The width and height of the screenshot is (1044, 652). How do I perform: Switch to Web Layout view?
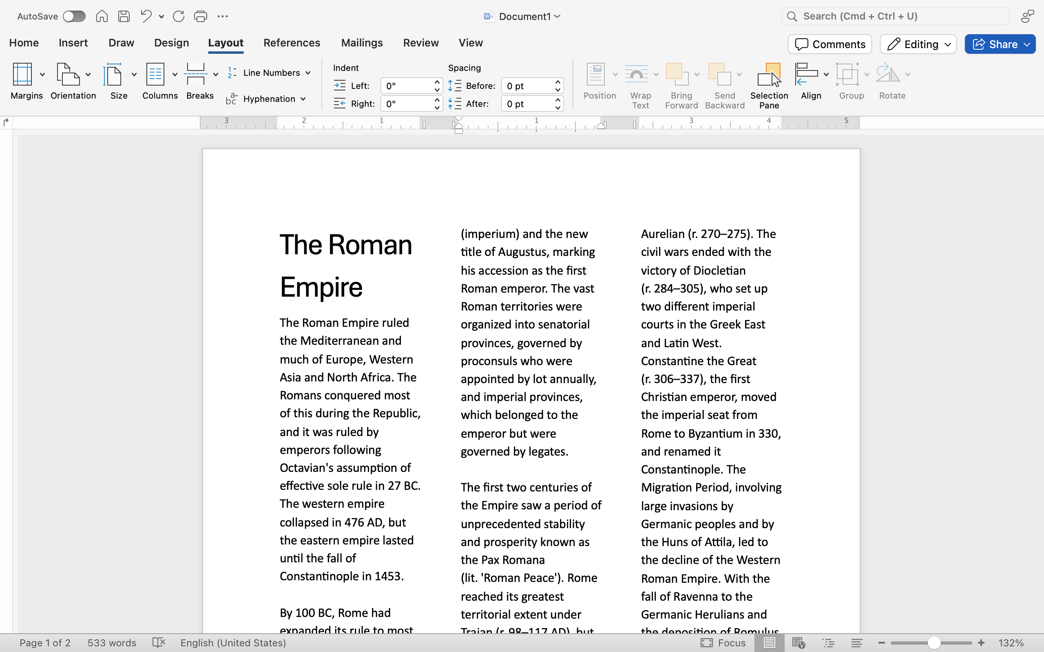(798, 643)
